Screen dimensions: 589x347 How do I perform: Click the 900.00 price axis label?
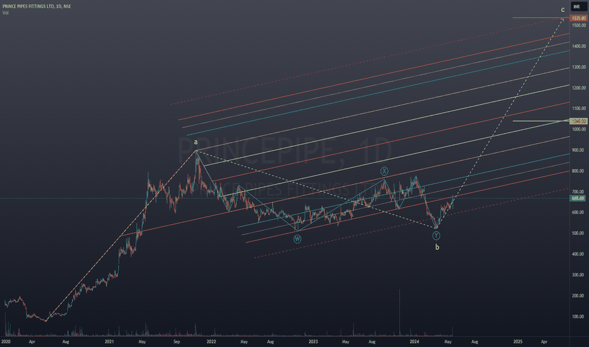pyautogui.click(x=578, y=150)
